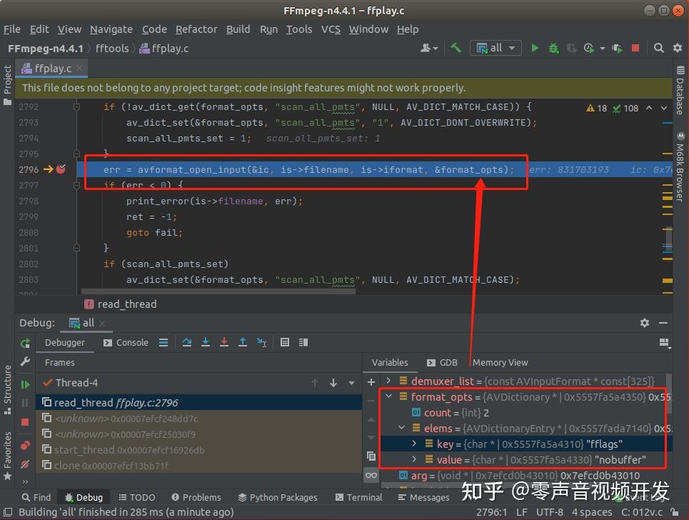Click the Run to Cursor icon

coord(261,342)
